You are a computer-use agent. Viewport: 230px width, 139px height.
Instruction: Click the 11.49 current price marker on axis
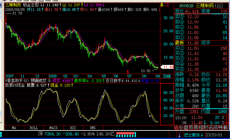(x=167, y=67)
